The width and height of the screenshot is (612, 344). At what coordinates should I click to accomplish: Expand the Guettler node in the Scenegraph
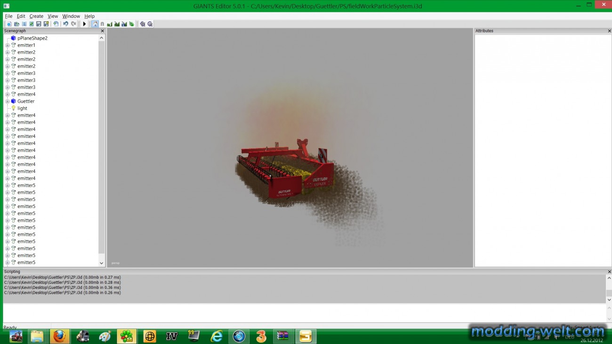(7, 101)
